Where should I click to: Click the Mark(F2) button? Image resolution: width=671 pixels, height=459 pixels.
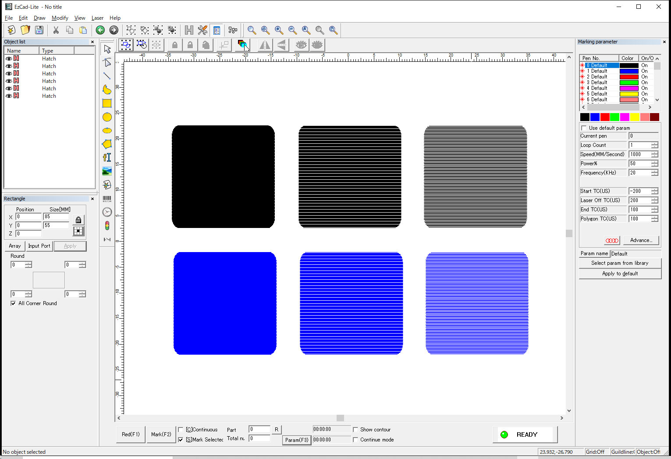tap(161, 434)
